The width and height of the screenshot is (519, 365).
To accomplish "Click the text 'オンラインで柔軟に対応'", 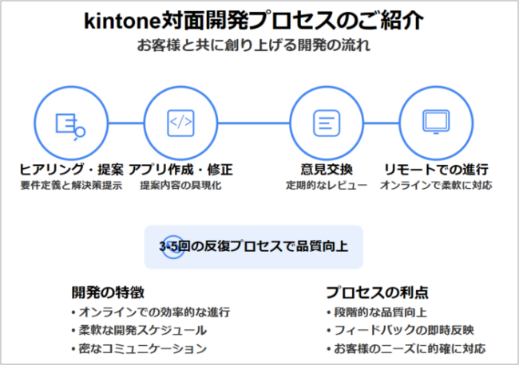I will 436,186.
